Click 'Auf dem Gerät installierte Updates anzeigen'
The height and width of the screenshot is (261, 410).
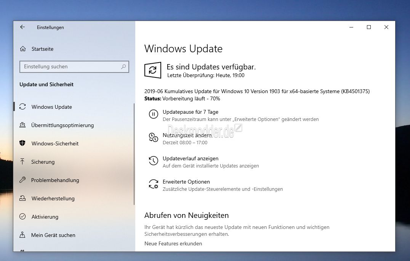click(x=211, y=166)
